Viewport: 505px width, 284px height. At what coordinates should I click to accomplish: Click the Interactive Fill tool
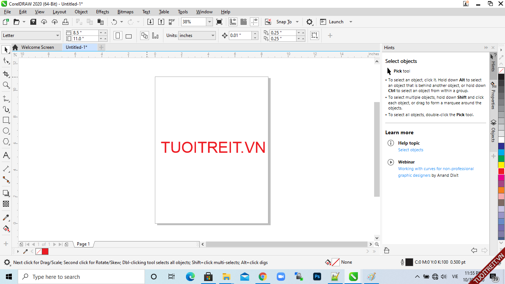[x=6, y=228]
